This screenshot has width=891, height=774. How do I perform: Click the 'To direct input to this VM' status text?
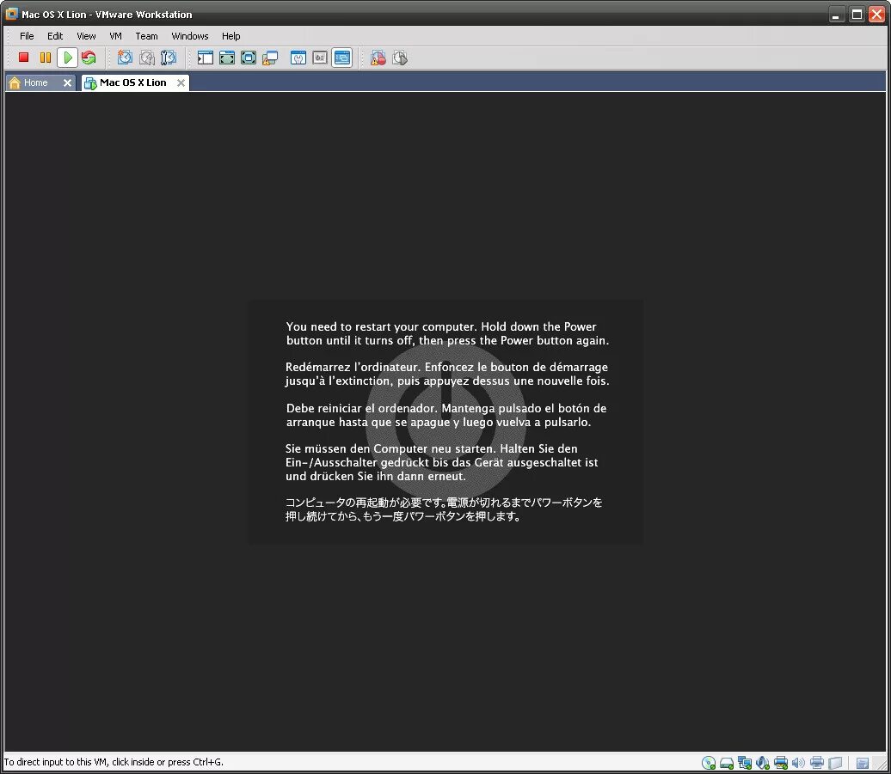(114, 762)
